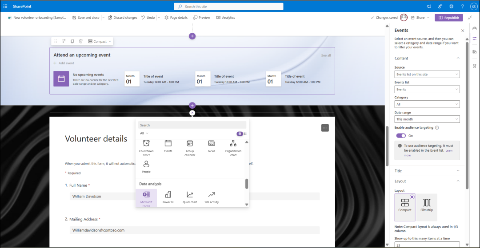
Task: Select the People web part
Action: (x=146, y=167)
